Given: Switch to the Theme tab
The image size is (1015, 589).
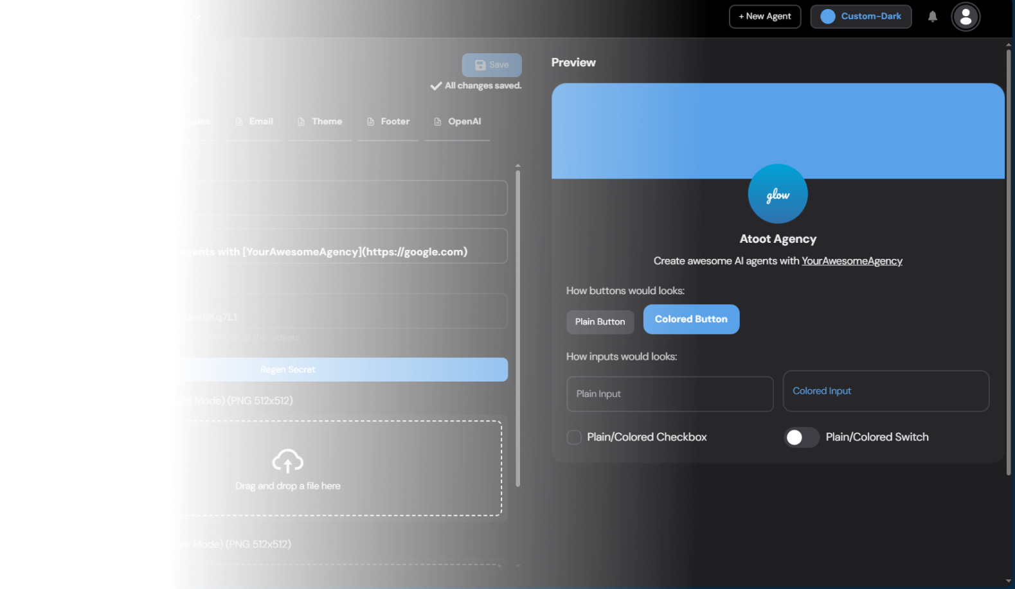Looking at the screenshot, I should [320, 121].
